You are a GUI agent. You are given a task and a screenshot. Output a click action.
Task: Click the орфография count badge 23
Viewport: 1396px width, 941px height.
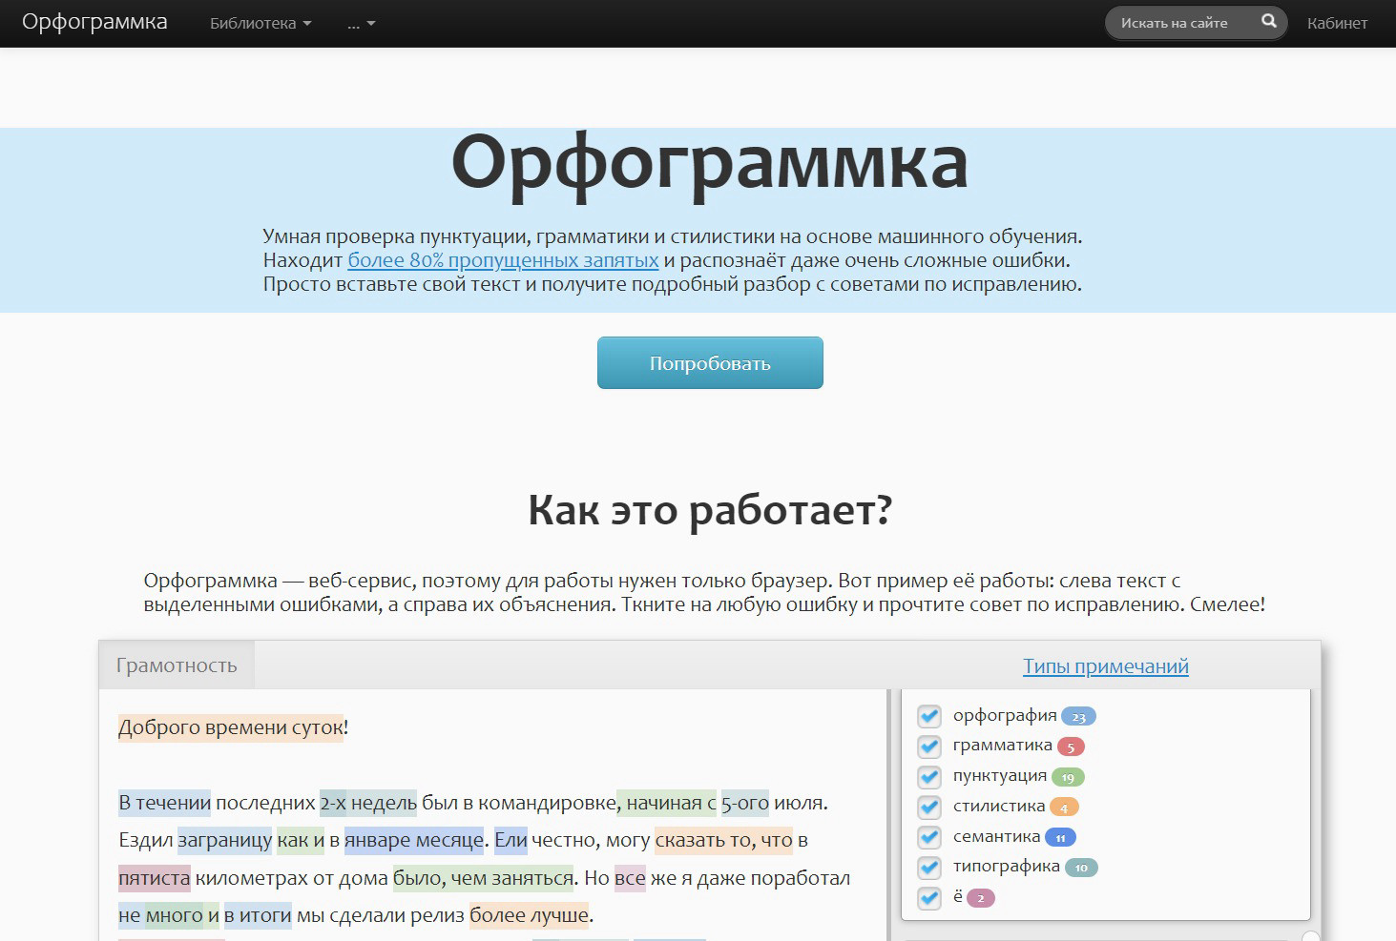tap(1078, 717)
